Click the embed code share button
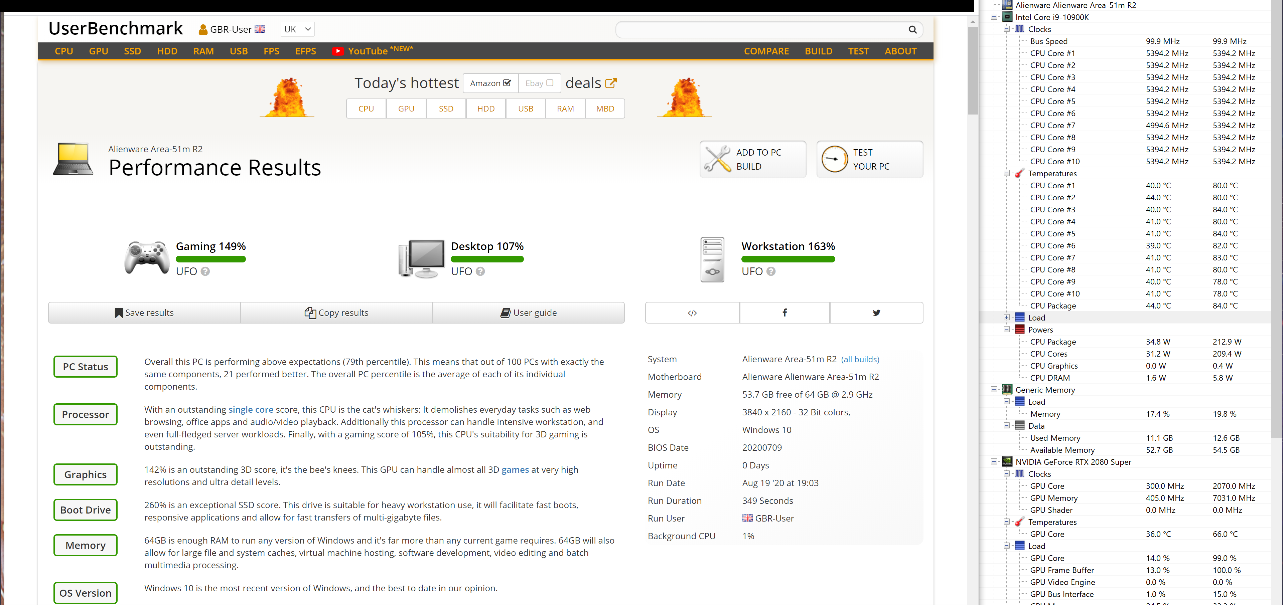Viewport: 1283px width, 605px height. 692,313
